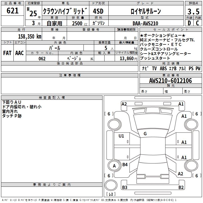This screenshot has width=203, height=203.
Task: Click the エアB airbag equipment indicator
Action: coord(172,69)
